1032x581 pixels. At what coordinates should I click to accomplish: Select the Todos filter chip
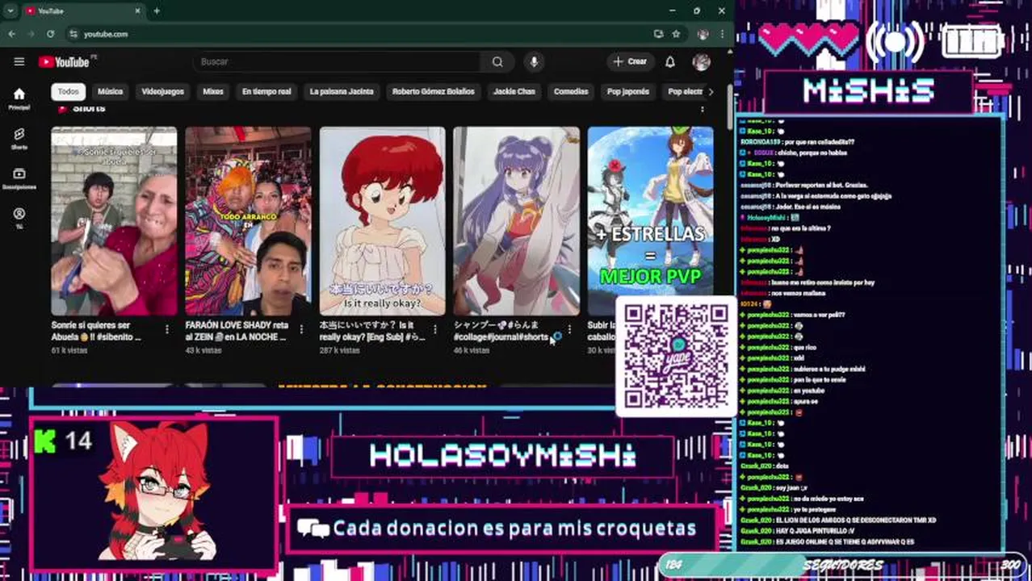point(69,92)
